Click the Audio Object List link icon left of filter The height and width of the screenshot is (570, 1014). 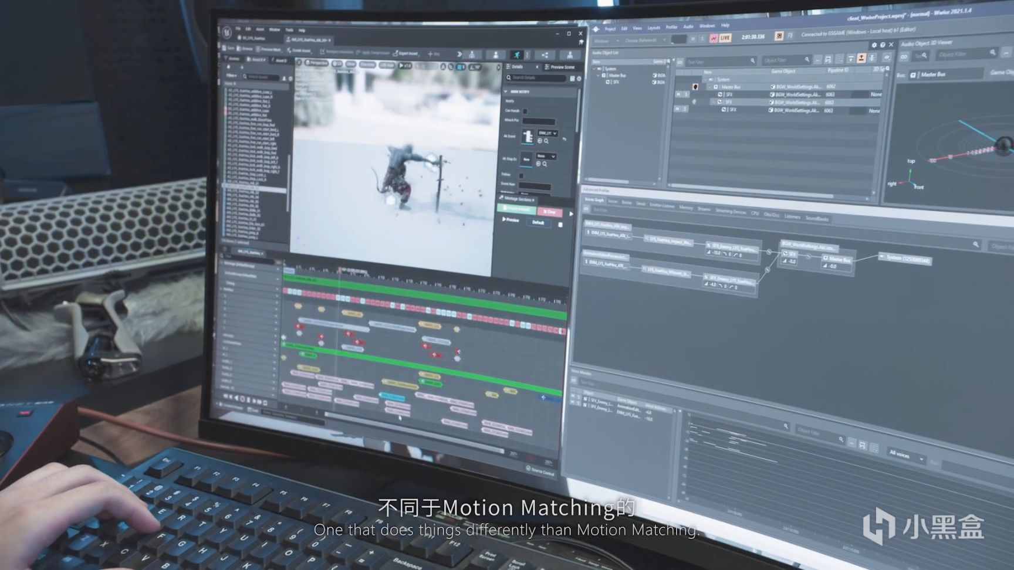[x=680, y=62]
